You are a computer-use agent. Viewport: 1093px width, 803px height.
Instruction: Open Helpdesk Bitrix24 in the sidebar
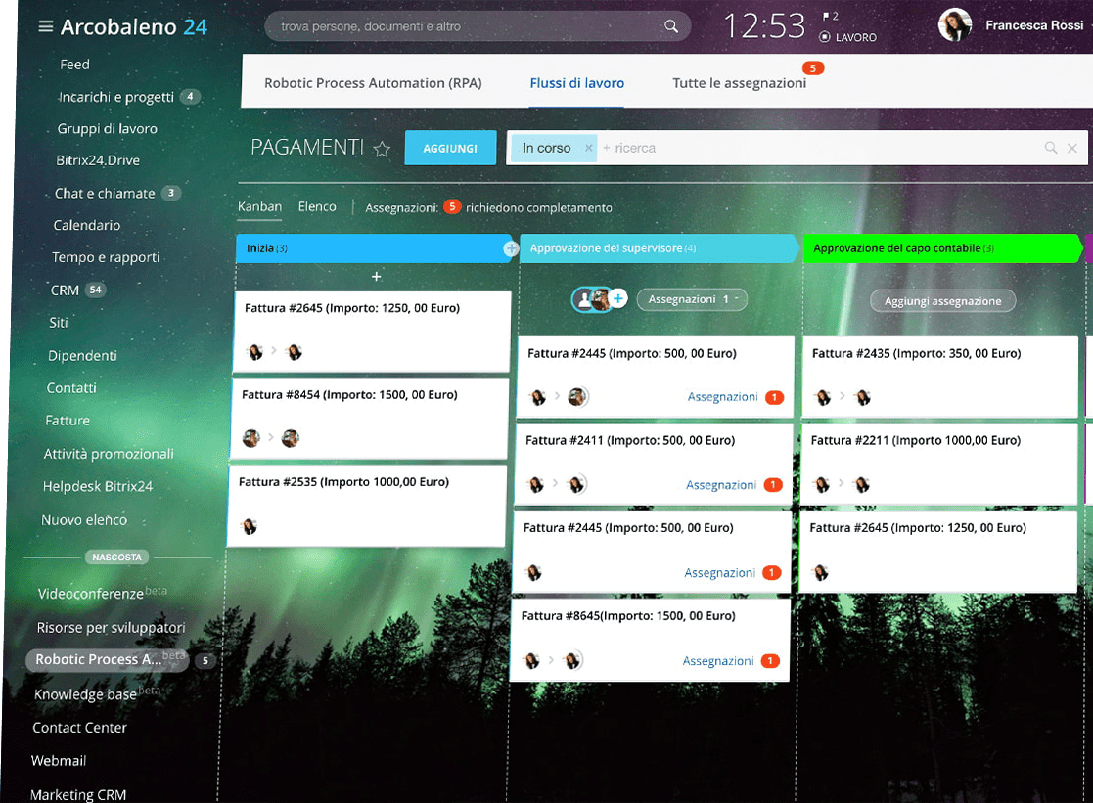tap(98, 486)
